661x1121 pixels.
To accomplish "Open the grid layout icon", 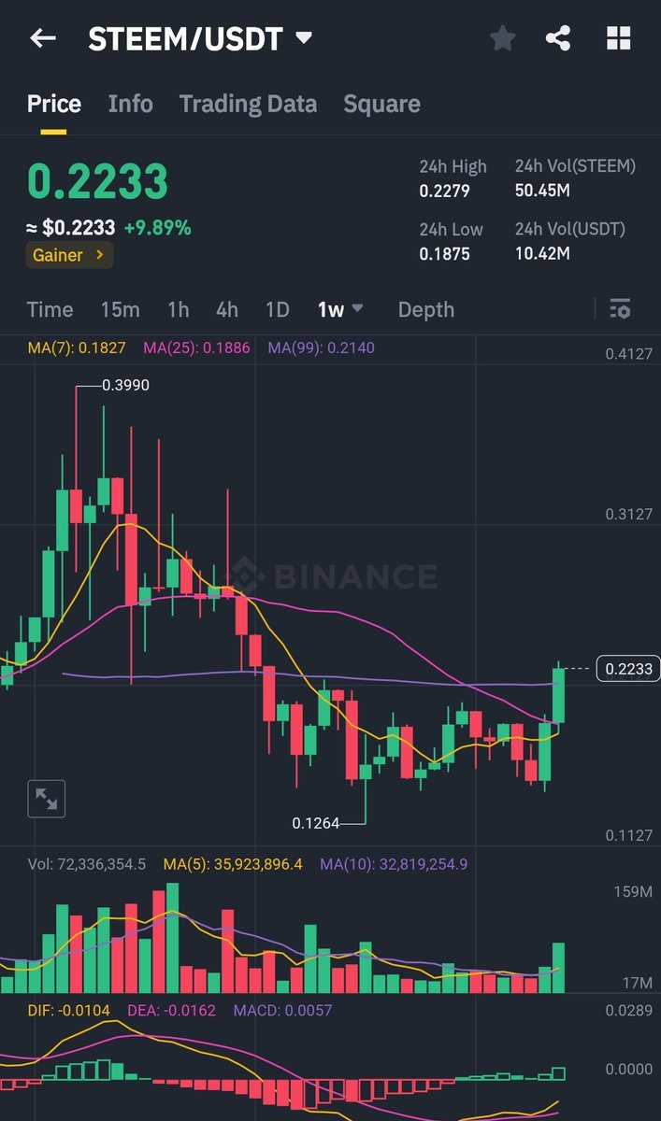I will [x=619, y=38].
